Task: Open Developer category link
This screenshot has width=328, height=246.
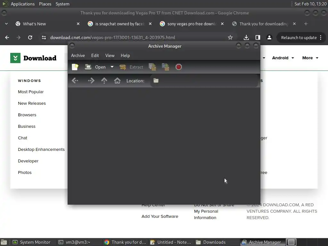Action: [28, 161]
